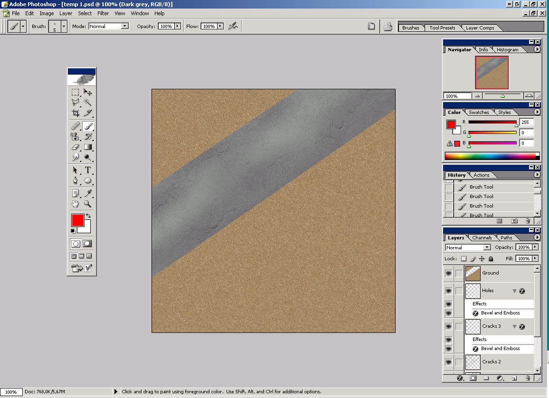Choose the Hand tool
This screenshot has height=398, width=549.
(76, 204)
